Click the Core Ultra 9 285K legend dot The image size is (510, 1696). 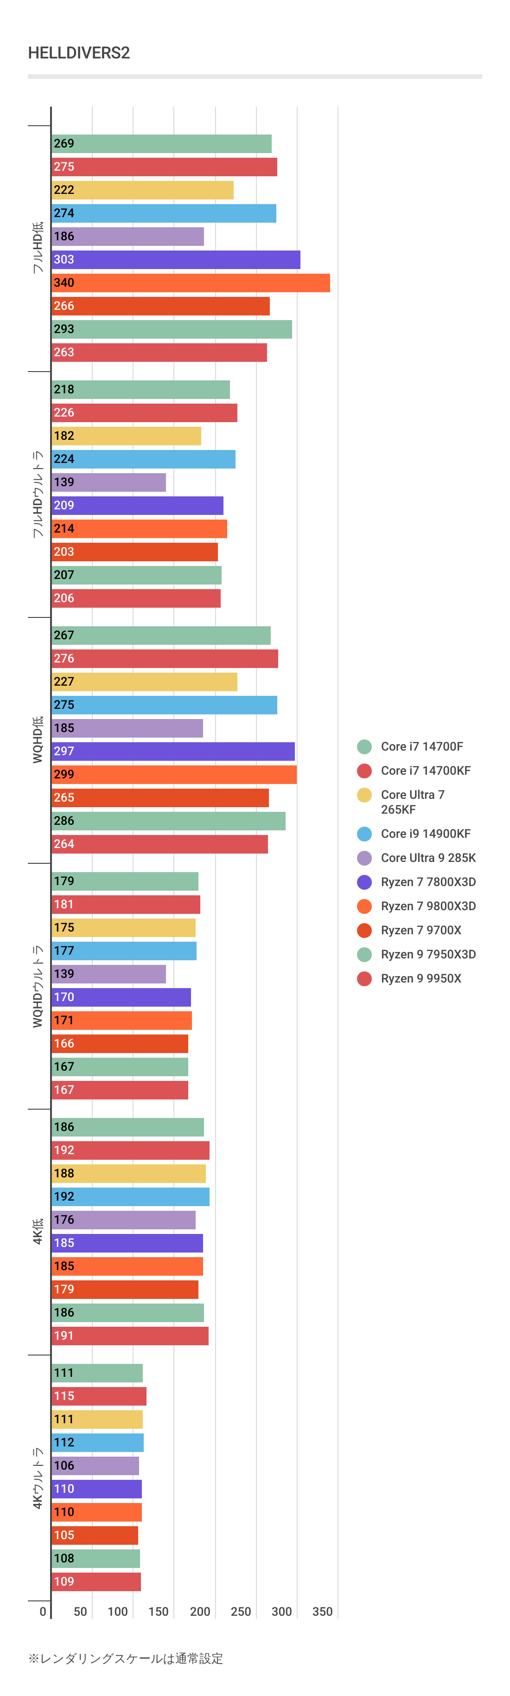(x=364, y=858)
